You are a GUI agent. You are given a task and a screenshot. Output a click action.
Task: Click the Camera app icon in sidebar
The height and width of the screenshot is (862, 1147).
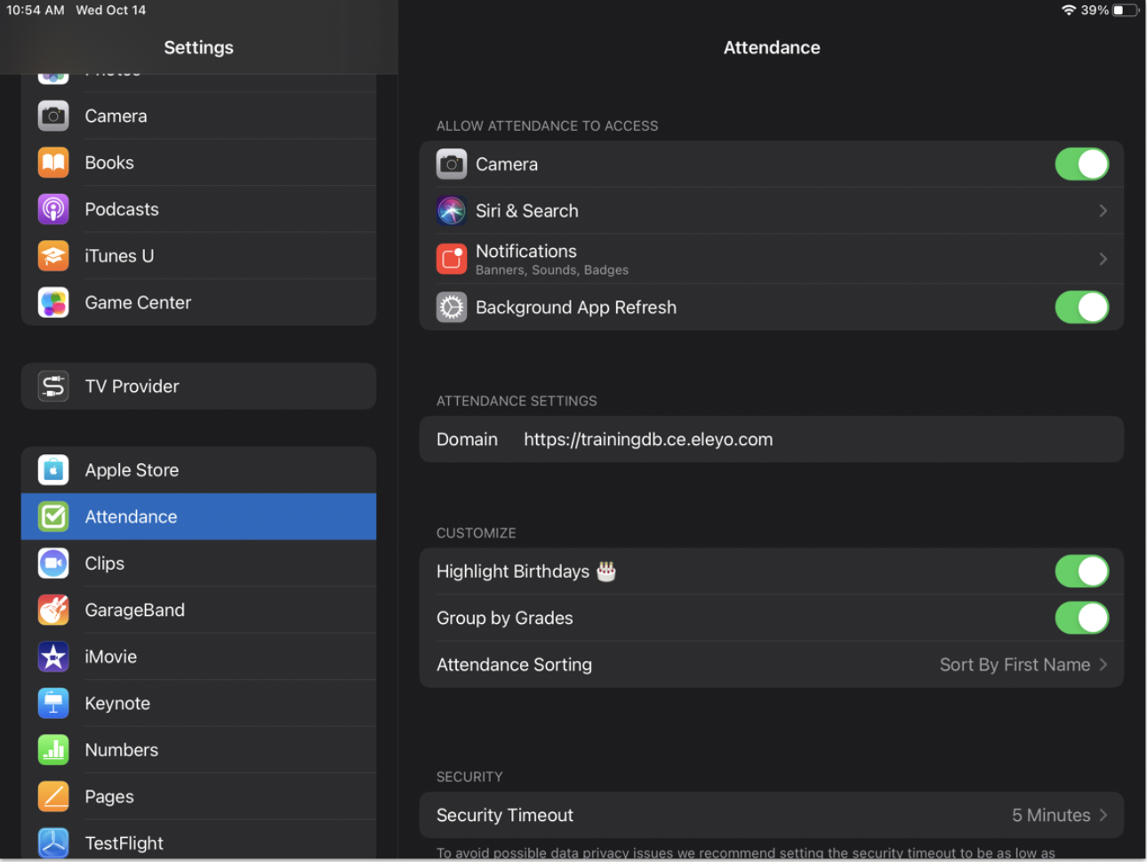click(x=52, y=116)
